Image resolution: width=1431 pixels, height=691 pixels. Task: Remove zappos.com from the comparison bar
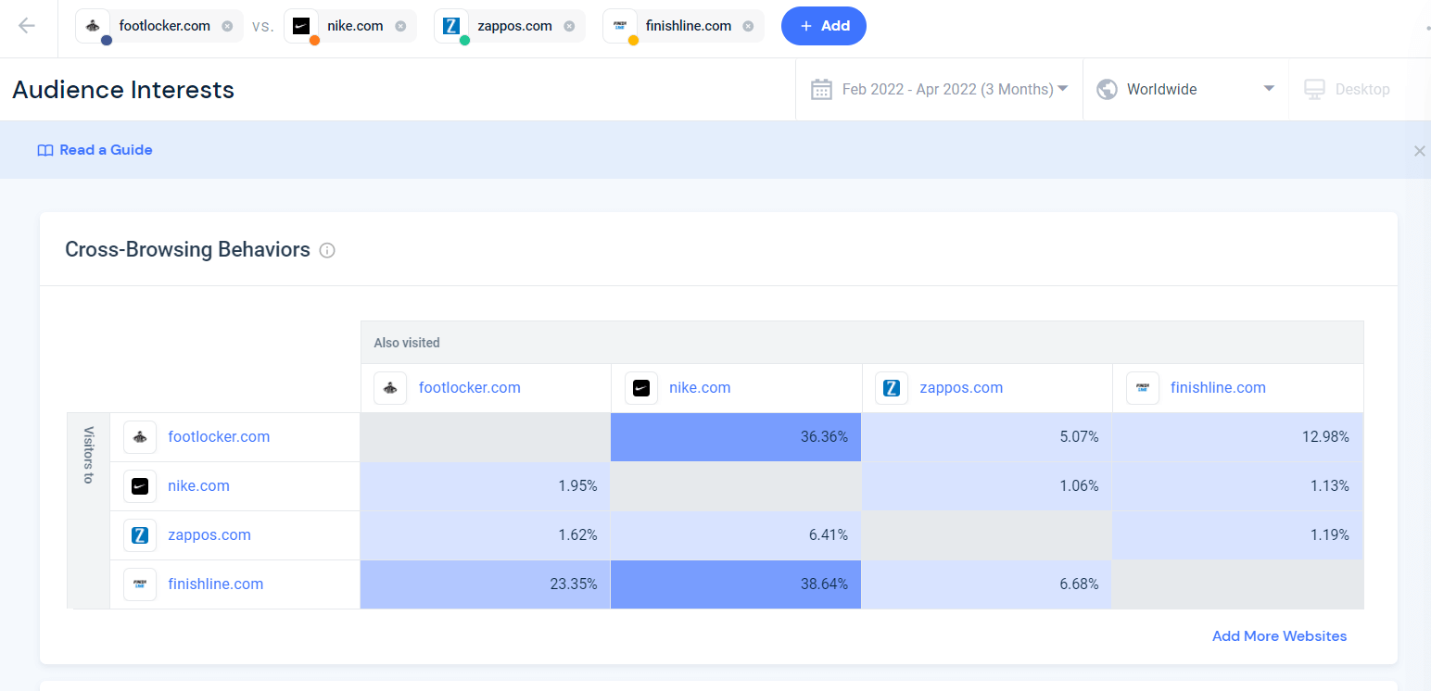[569, 26]
